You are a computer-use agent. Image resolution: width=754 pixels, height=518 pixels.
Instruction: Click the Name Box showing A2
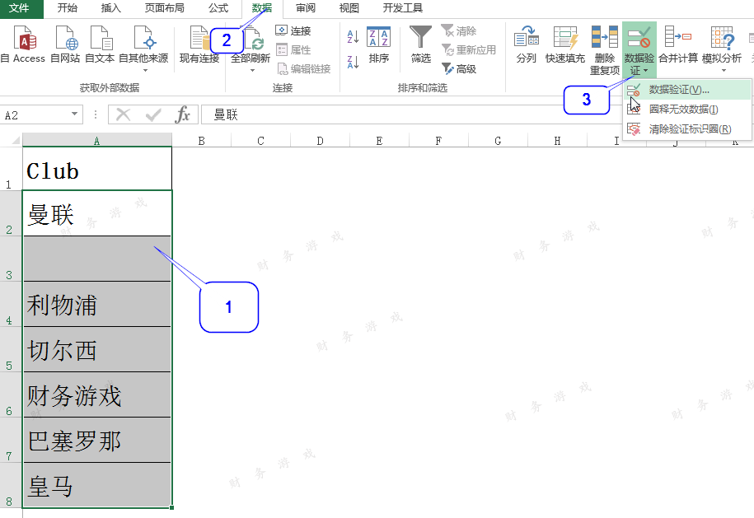click(35, 114)
